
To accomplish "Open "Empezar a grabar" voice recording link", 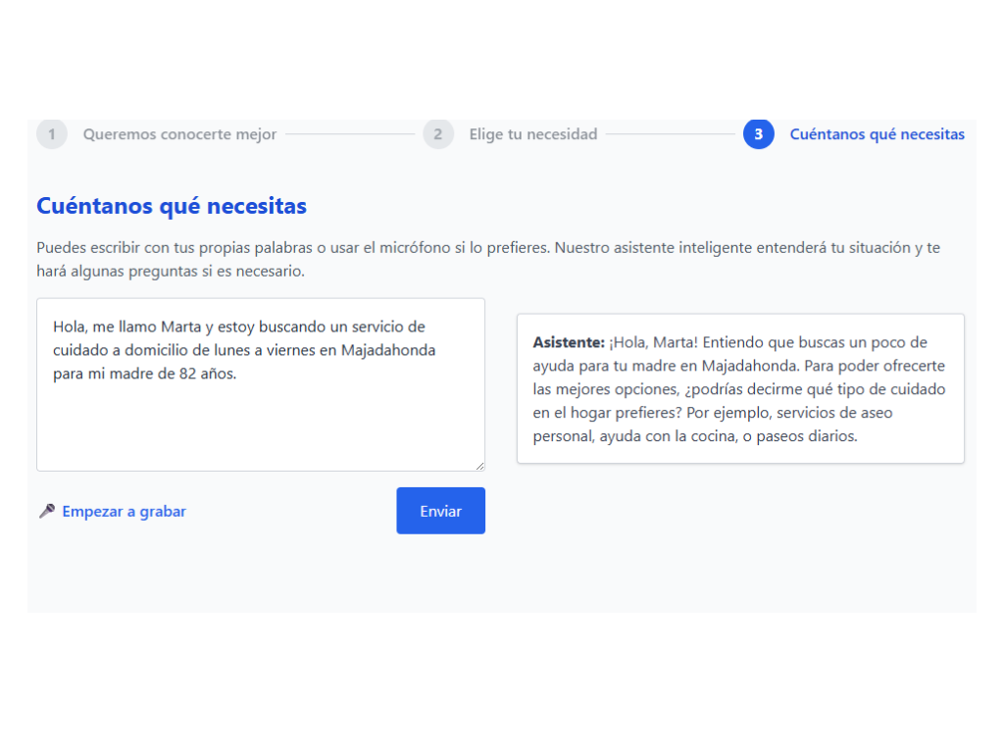I will point(125,511).
